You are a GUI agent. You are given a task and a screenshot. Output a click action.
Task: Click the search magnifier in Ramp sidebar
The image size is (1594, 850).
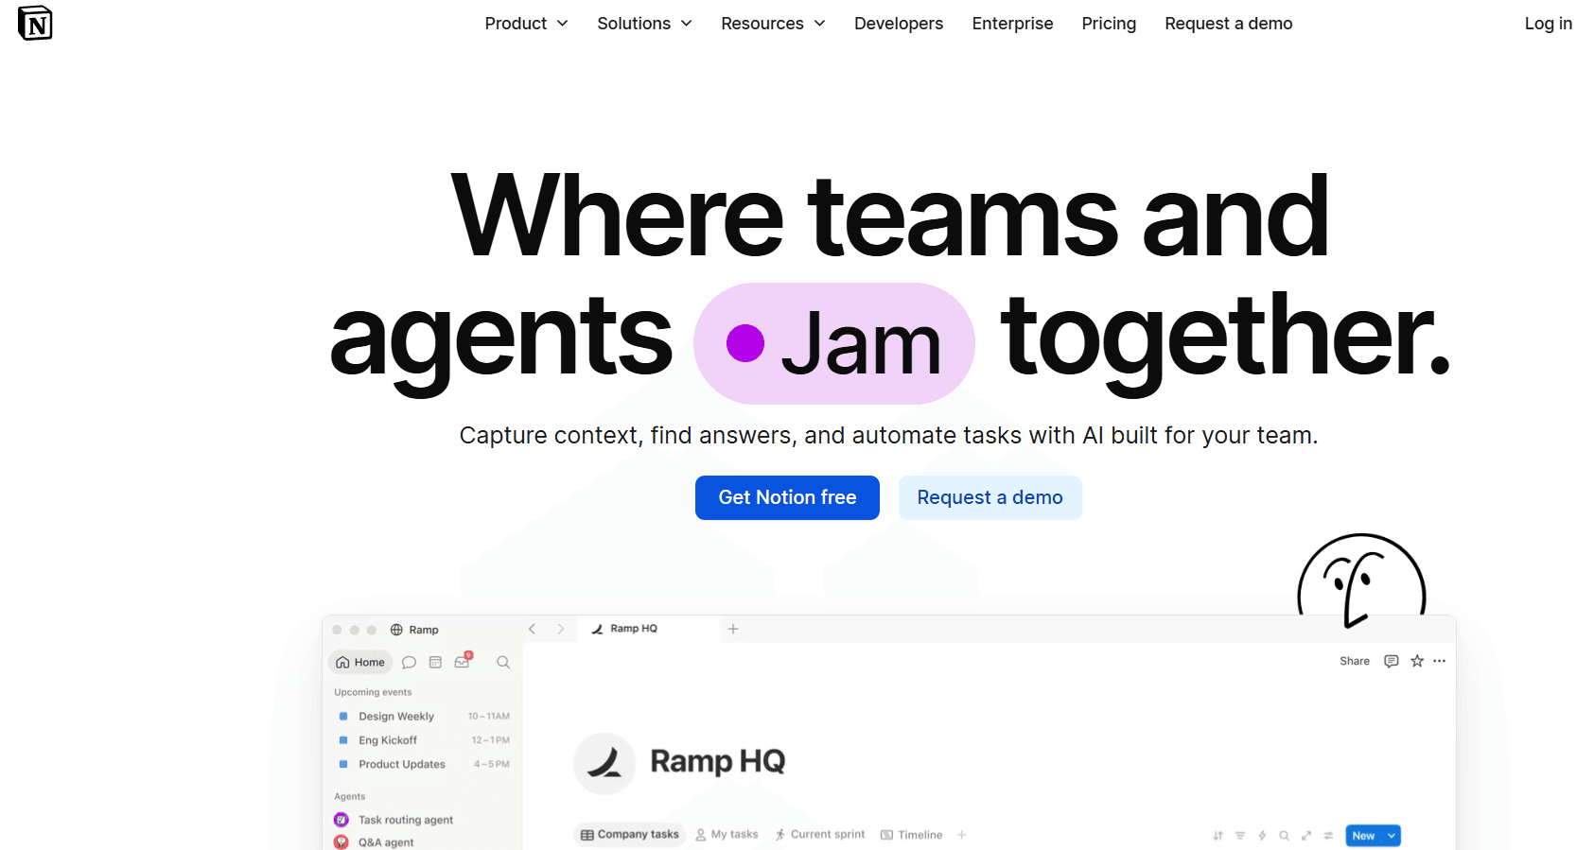[503, 663]
